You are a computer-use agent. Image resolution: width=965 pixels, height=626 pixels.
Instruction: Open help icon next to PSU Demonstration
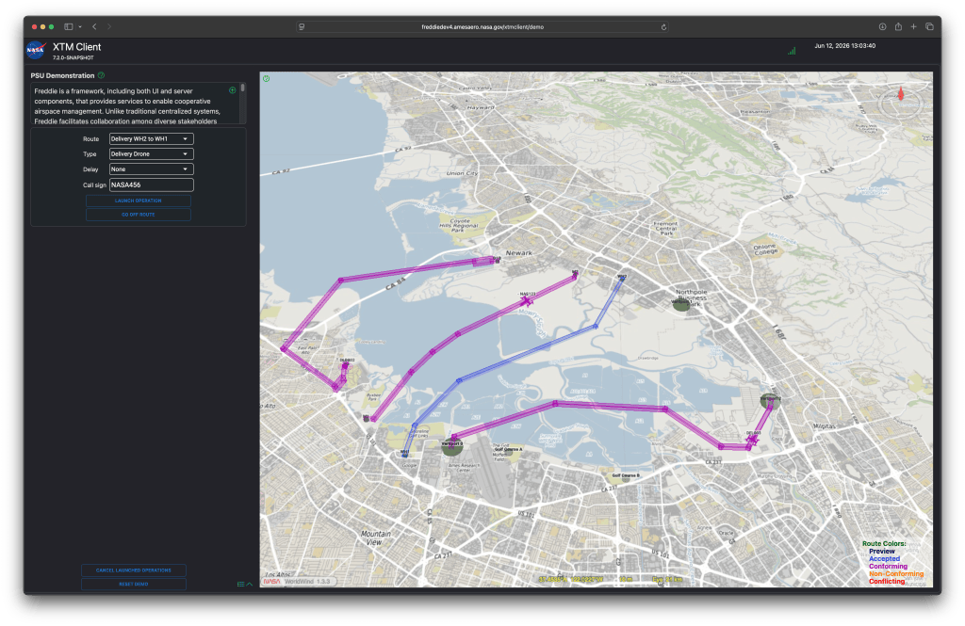pos(102,75)
